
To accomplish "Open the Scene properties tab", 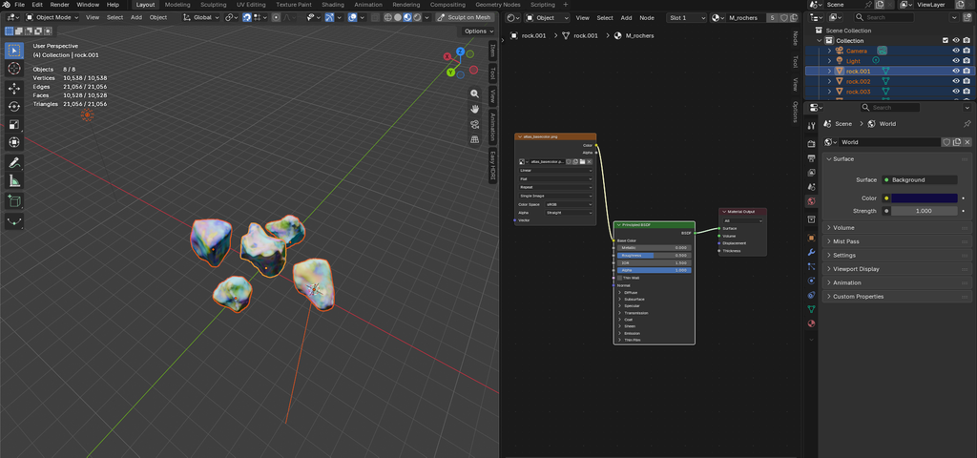I will tap(811, 186).
